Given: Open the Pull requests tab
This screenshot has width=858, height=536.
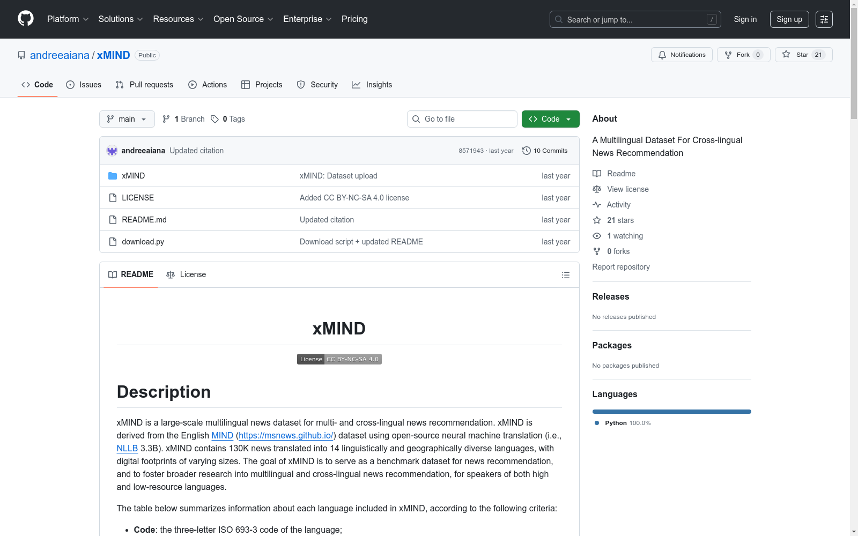Looking at the screenshot, I should [x=144, y=85].
